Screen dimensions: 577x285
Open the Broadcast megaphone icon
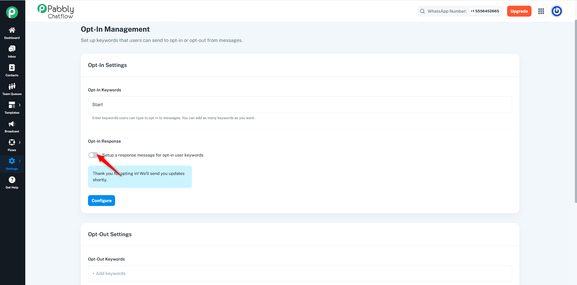tap(12, 124)
